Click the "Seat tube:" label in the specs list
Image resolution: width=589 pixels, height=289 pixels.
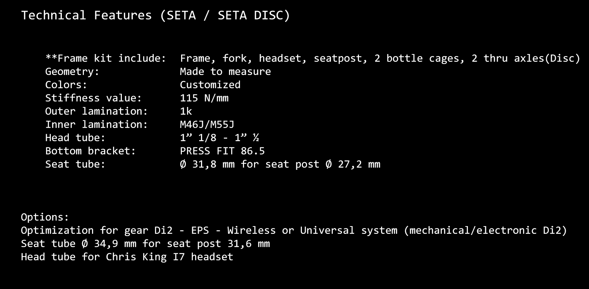tap(75, 164)
